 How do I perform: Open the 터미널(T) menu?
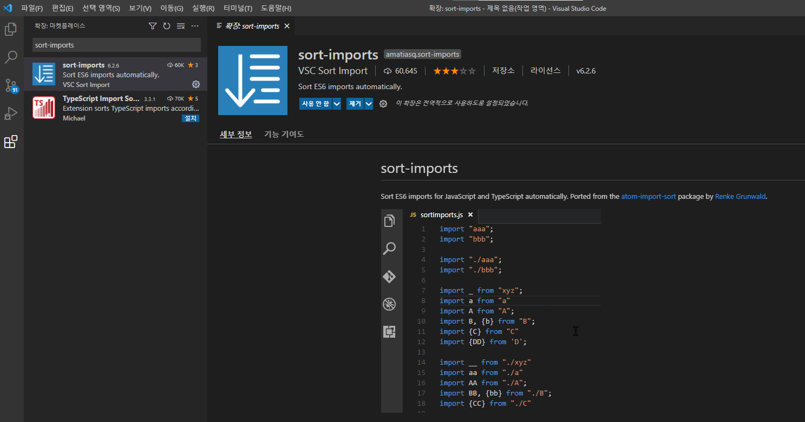pos(238,8)
